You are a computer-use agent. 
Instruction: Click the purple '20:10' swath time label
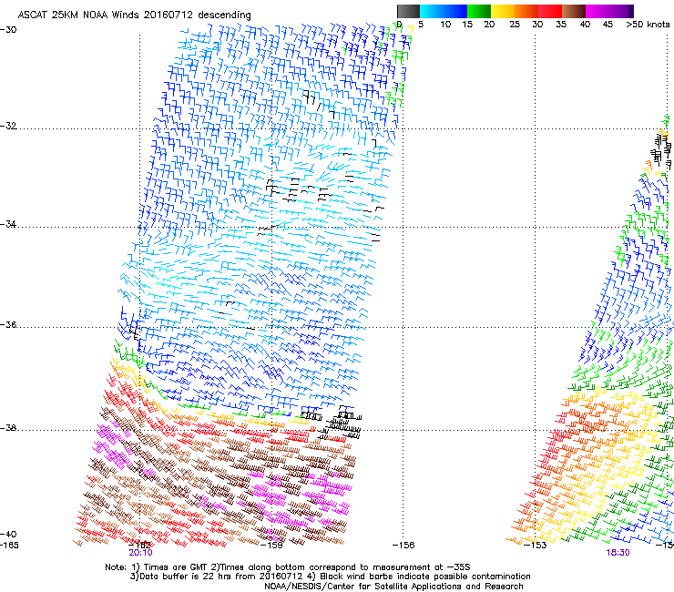tap(140, 553)
